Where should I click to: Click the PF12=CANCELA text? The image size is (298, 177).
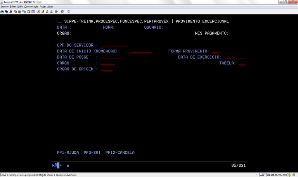point(120,153)
